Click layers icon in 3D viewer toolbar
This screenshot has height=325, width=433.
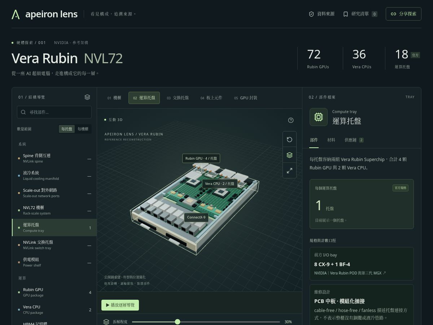289,155
